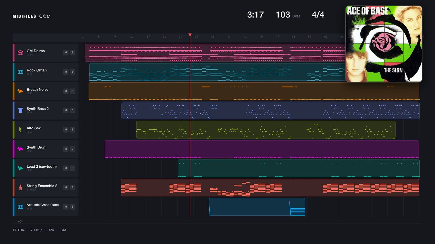Select the Rock Organ MIDI clip

point(217,72)
